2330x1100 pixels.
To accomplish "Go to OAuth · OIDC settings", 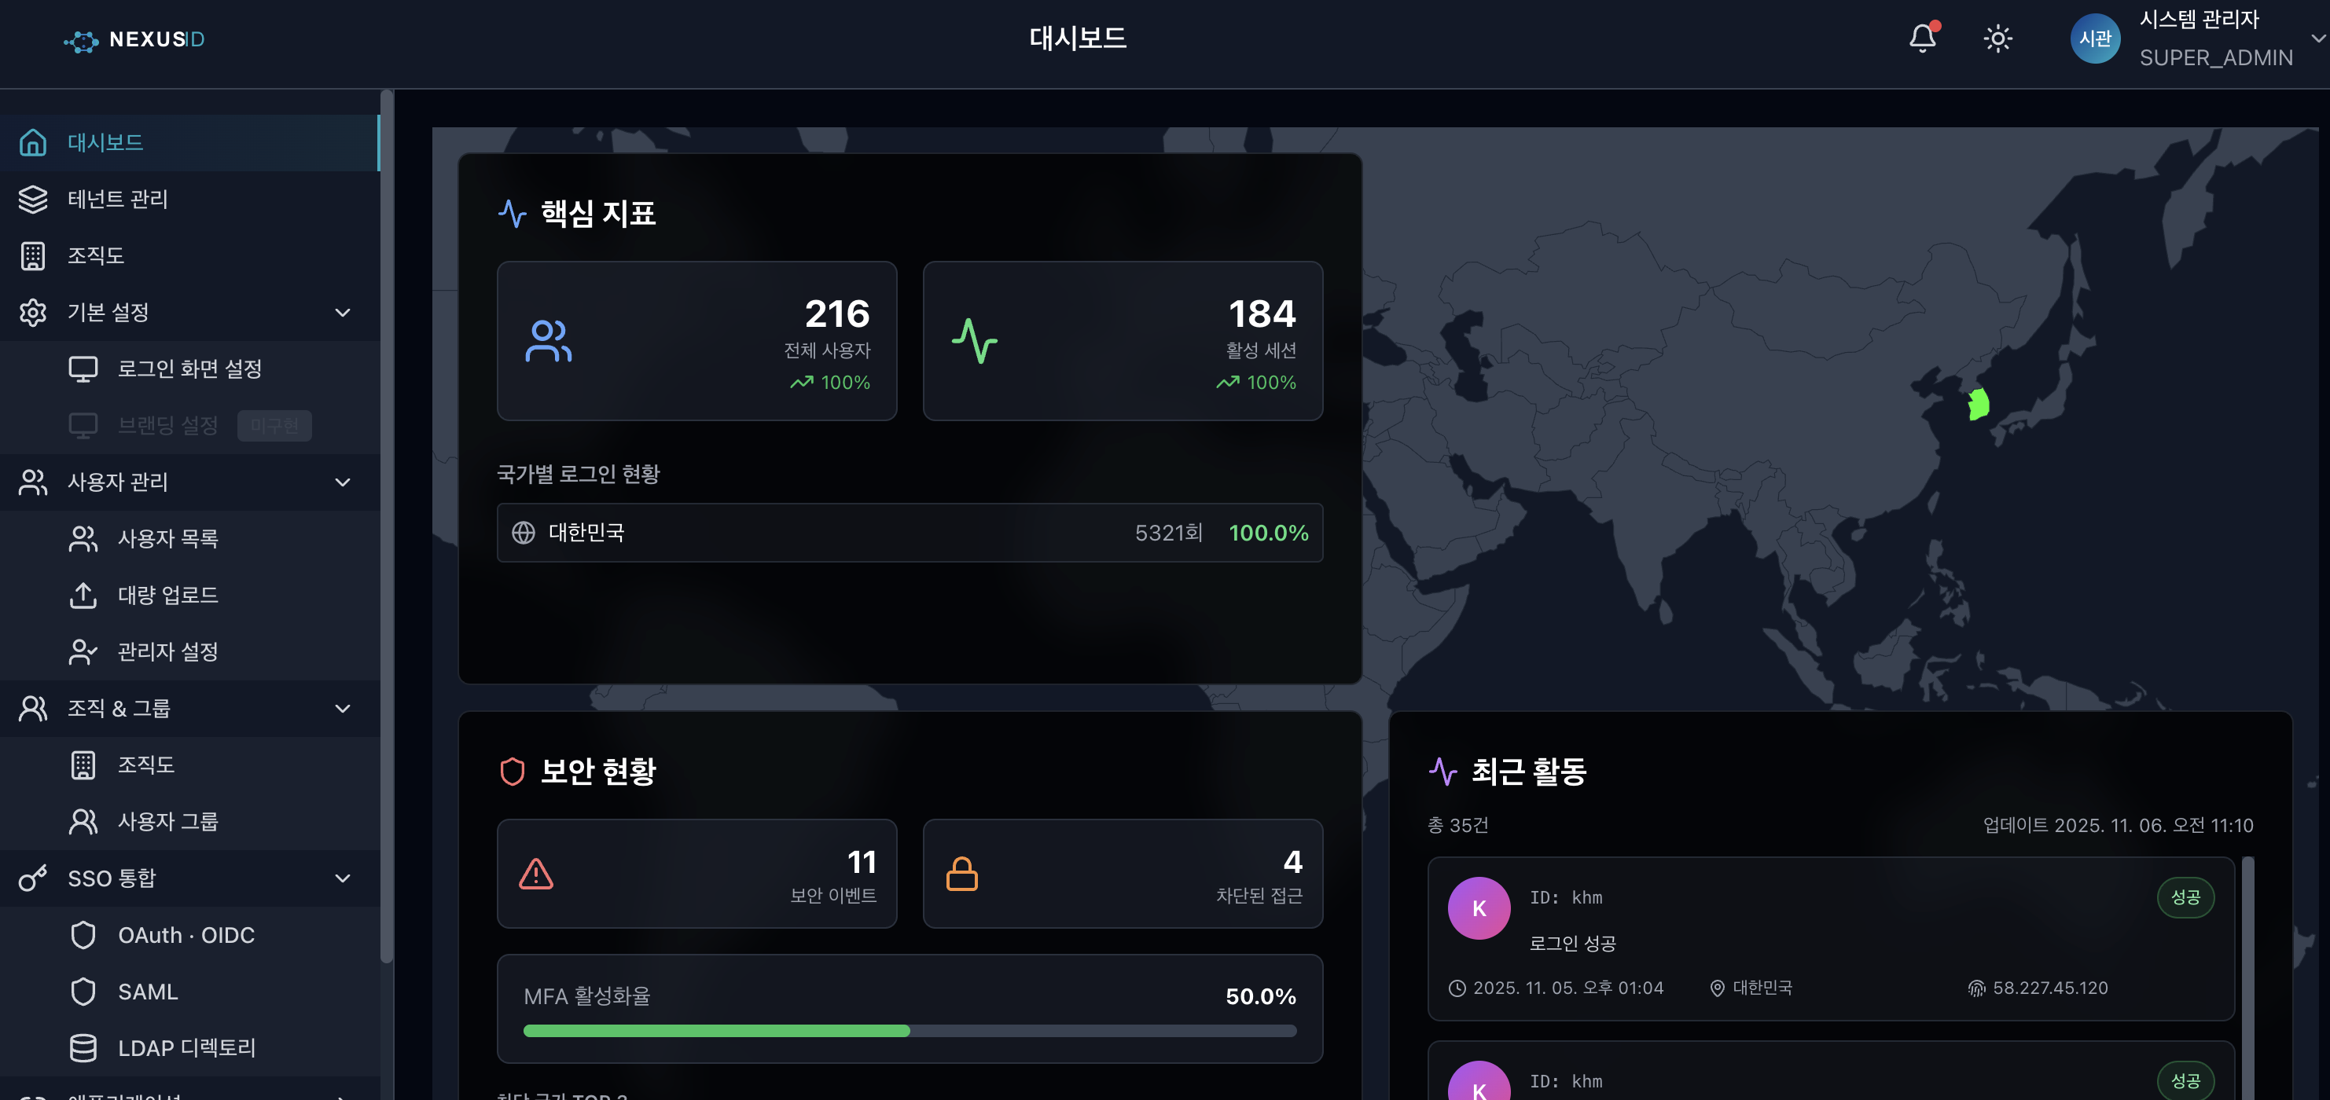I will click(x=186, y=936).
